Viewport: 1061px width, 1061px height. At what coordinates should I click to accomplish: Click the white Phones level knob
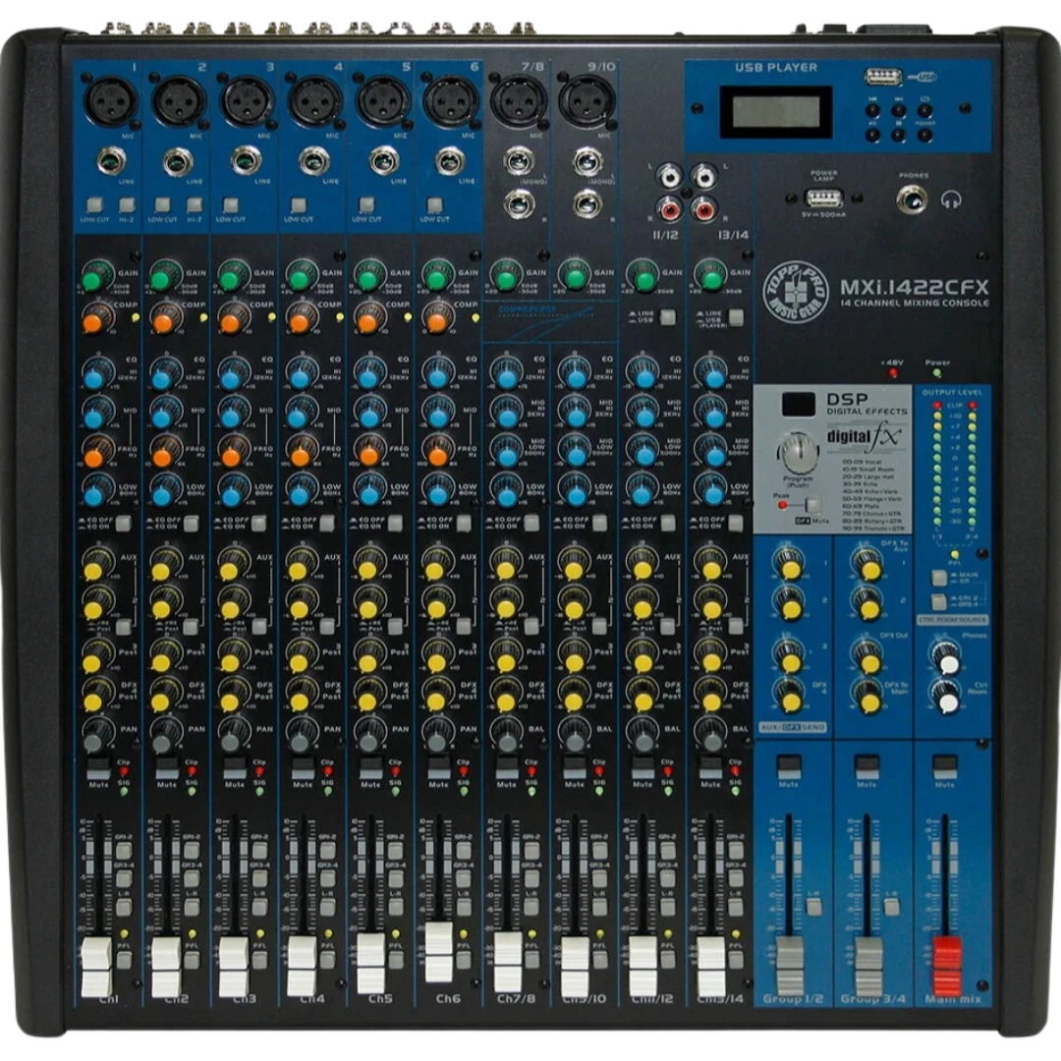[947, 663]
